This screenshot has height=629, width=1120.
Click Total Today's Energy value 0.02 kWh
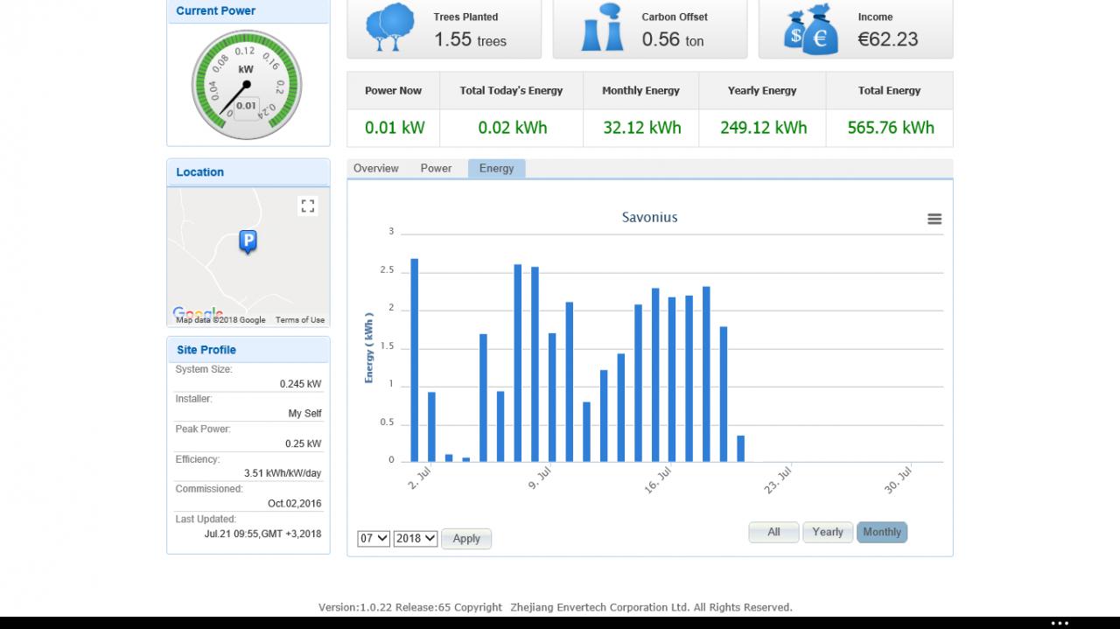(513, 128)
